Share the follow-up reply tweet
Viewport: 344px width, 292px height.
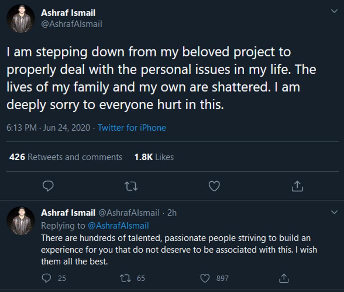click(284, 278)
